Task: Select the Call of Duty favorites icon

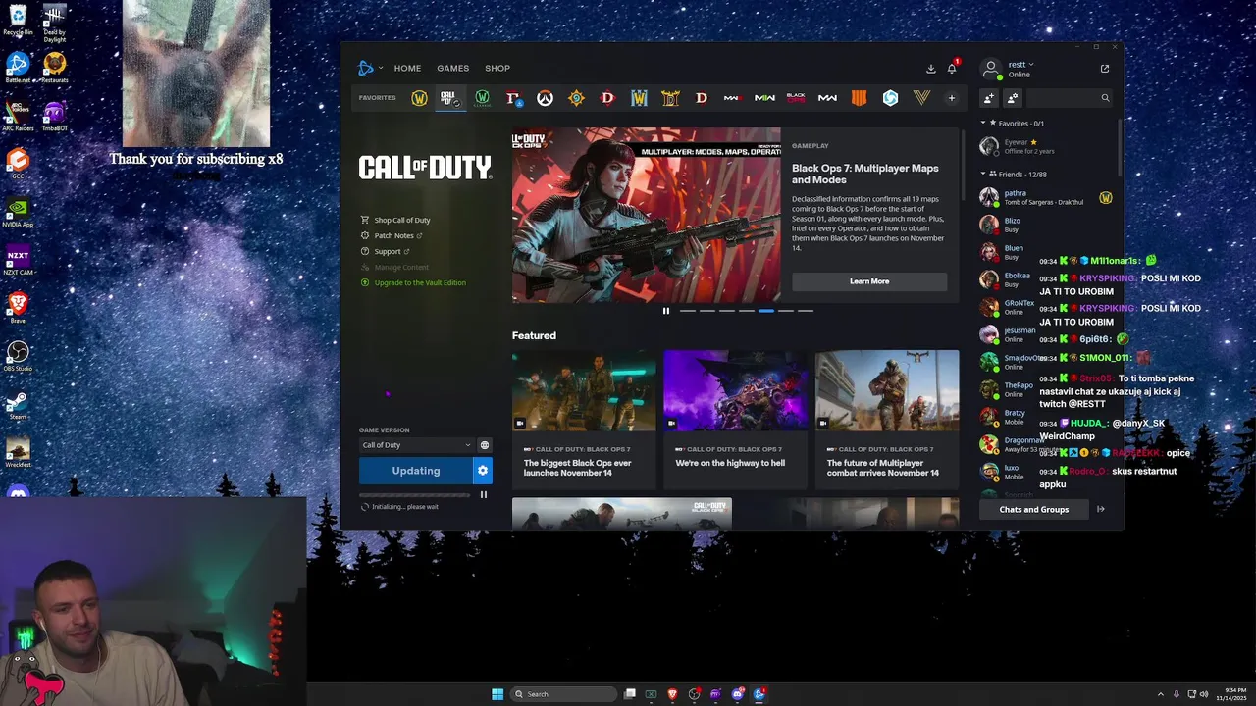Action: click(449, 98)
